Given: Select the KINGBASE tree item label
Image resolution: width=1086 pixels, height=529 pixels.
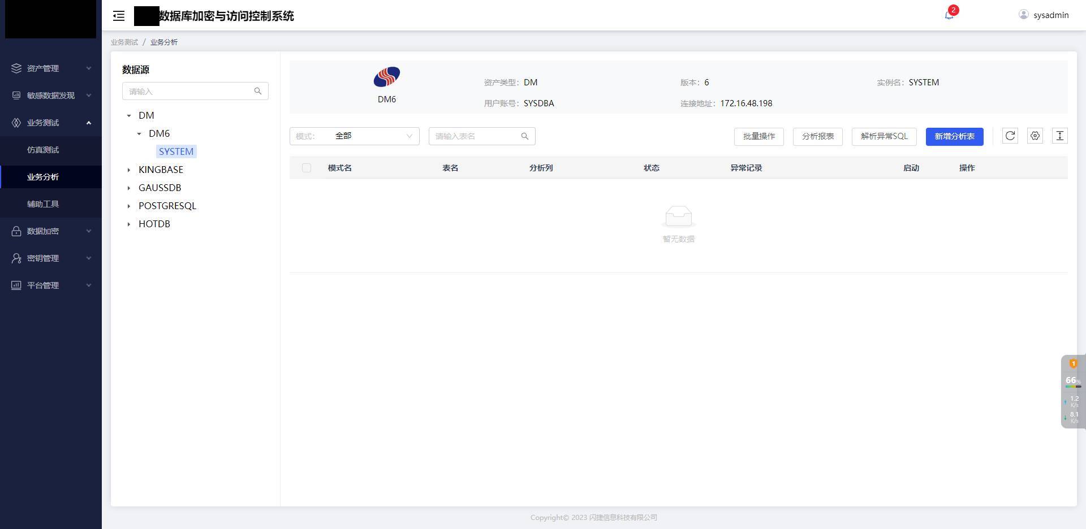Looking at the screenshot, I should (x=161, y=170).
